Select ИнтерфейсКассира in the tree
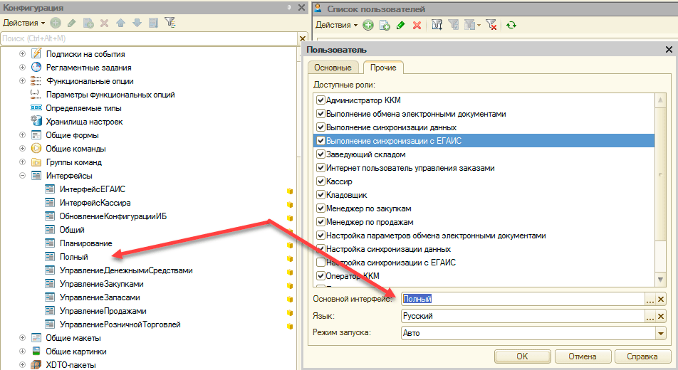The image size is (678, 370). tap(95, 203)
